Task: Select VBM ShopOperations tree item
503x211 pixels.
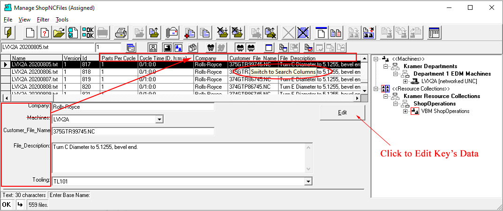Action: pos(445,111)
